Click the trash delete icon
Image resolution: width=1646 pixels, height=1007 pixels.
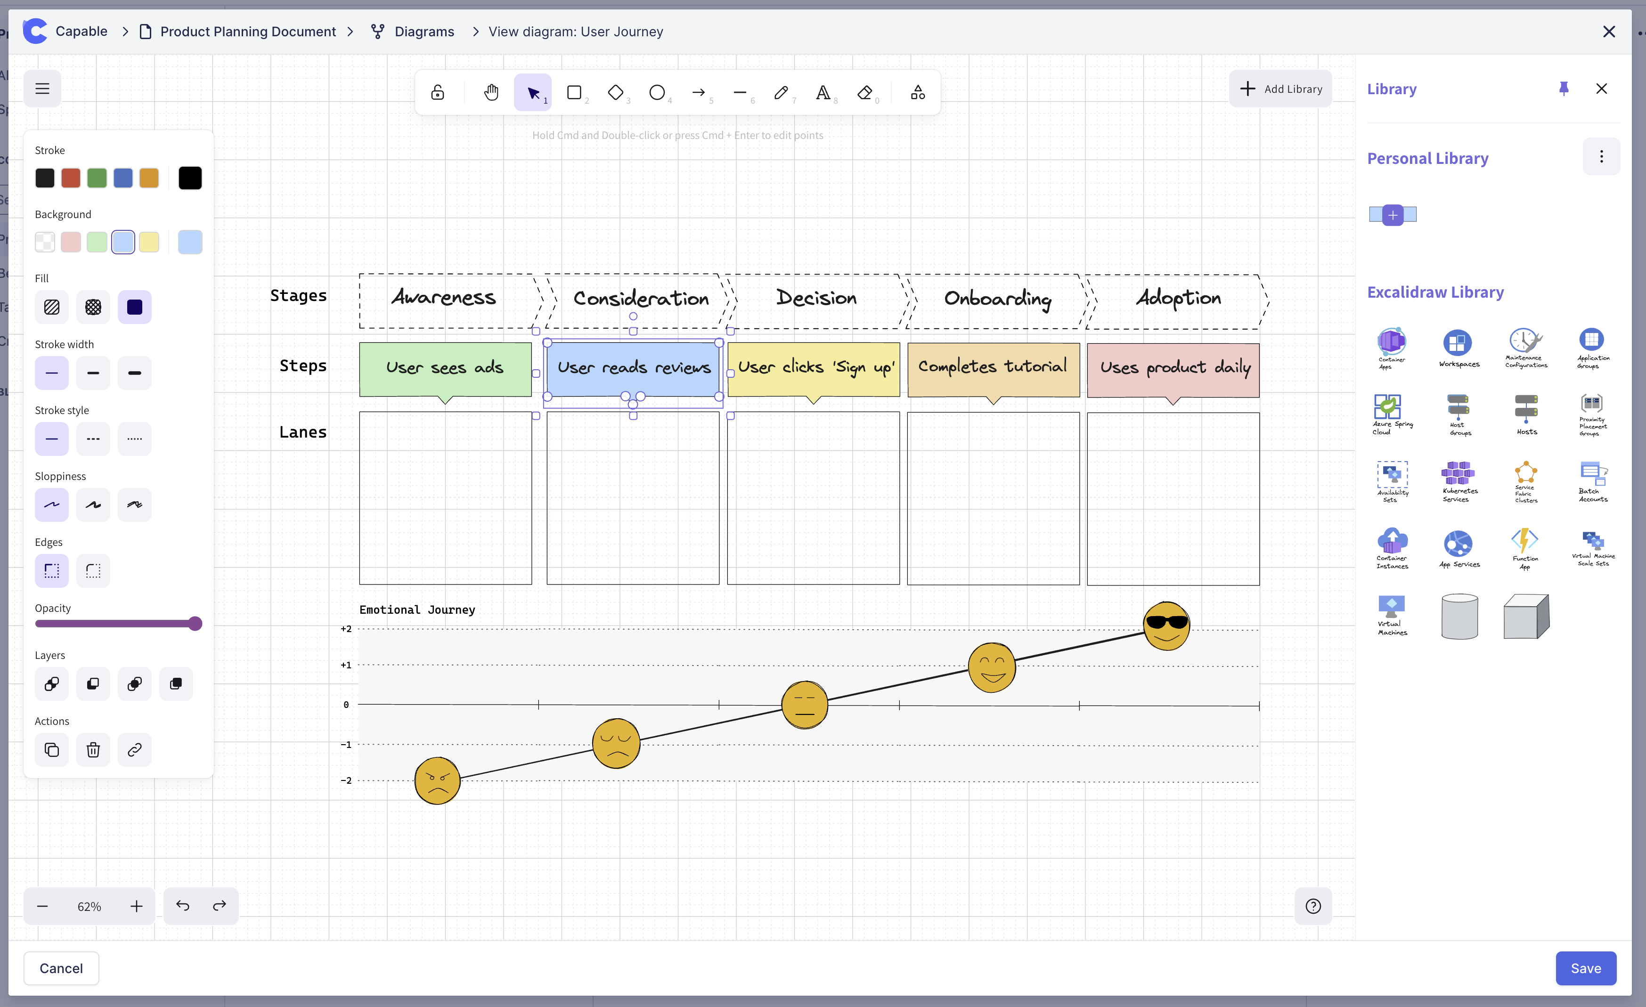(x=93, y=750)
